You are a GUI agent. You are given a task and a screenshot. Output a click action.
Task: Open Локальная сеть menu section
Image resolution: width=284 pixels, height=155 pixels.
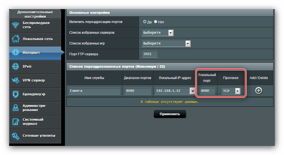(x=35, y=40)
